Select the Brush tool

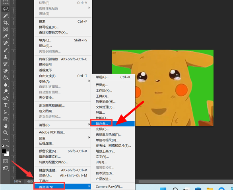pos(6,50)
